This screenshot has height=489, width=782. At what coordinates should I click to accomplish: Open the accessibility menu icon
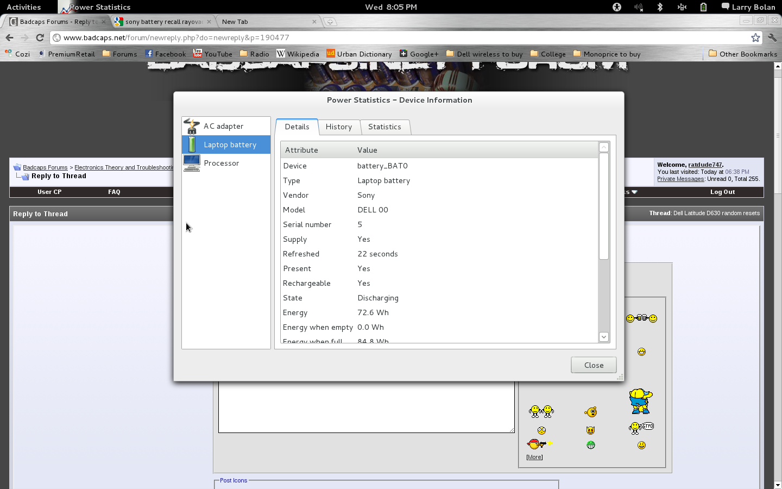coord(616,7)
